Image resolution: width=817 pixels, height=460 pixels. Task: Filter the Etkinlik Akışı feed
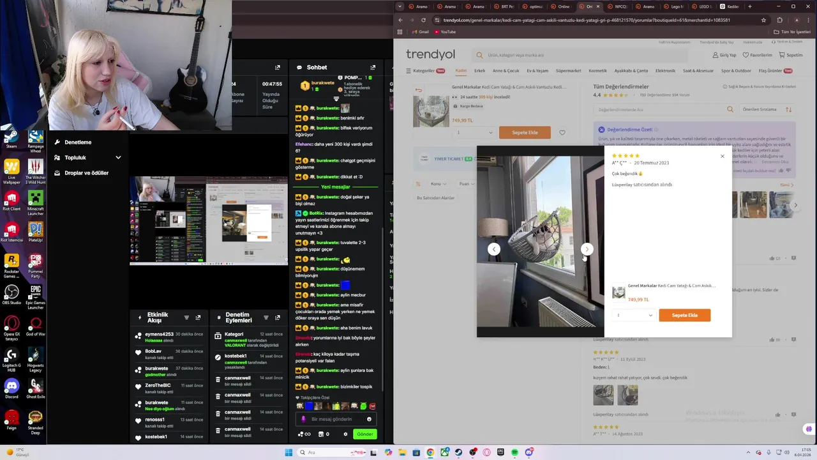186,318
